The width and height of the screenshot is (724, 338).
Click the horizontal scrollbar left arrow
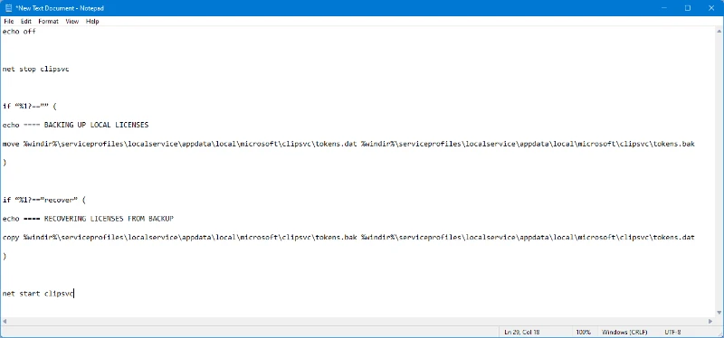coord(5,321)
